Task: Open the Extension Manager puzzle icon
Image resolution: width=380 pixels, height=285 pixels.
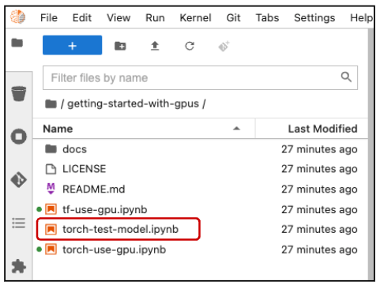Action: point(18,266)
